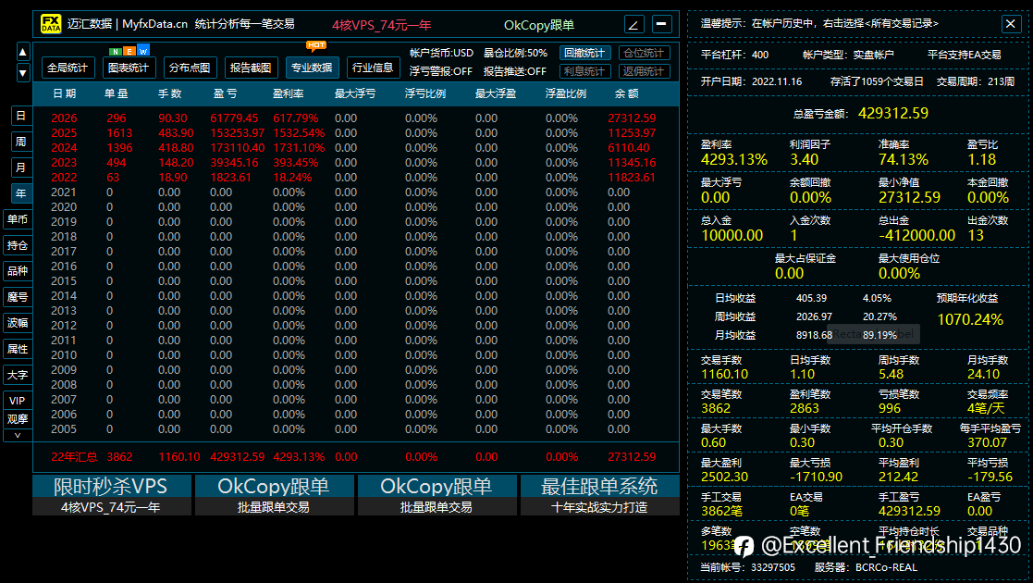Close the right account info panel
This screenshot has width=1033, height=583.
(x=1011, y=24)
